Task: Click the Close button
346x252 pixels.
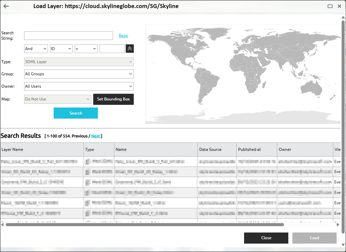Action: click(x=266, y=238)
